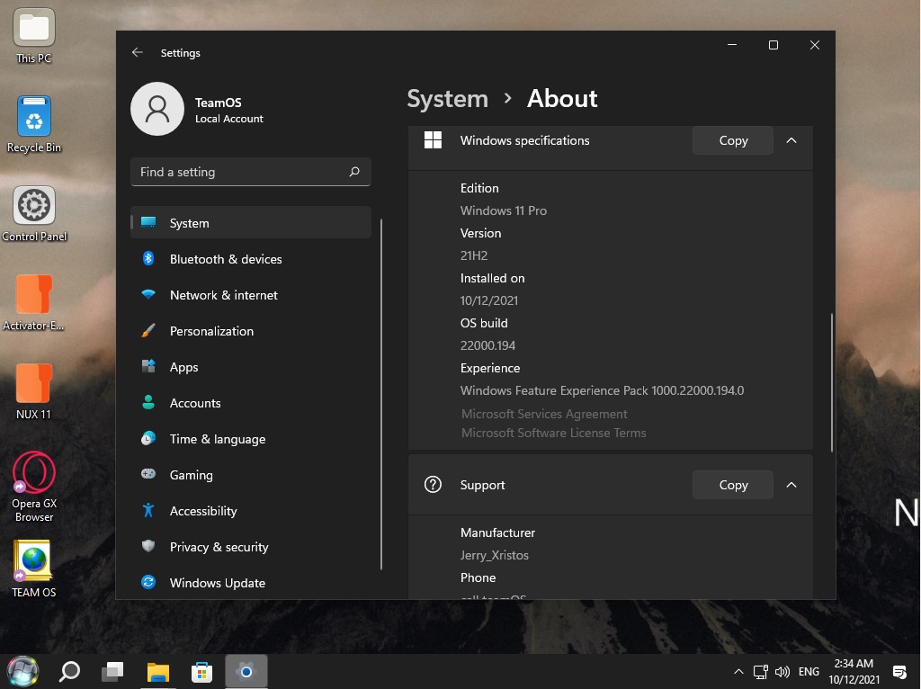Click the sidebar navigation scrollbar
Screen dimensions: 921x689
coord(381,394)
